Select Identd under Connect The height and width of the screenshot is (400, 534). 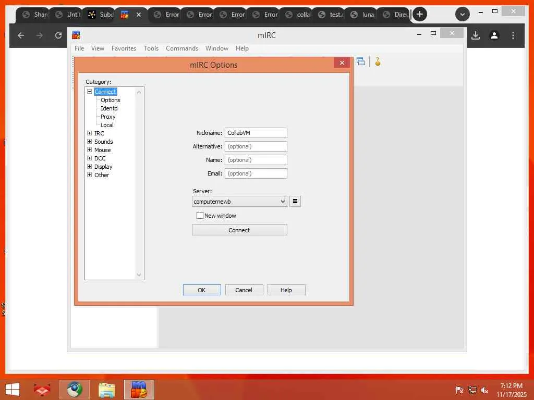point(109,108)
